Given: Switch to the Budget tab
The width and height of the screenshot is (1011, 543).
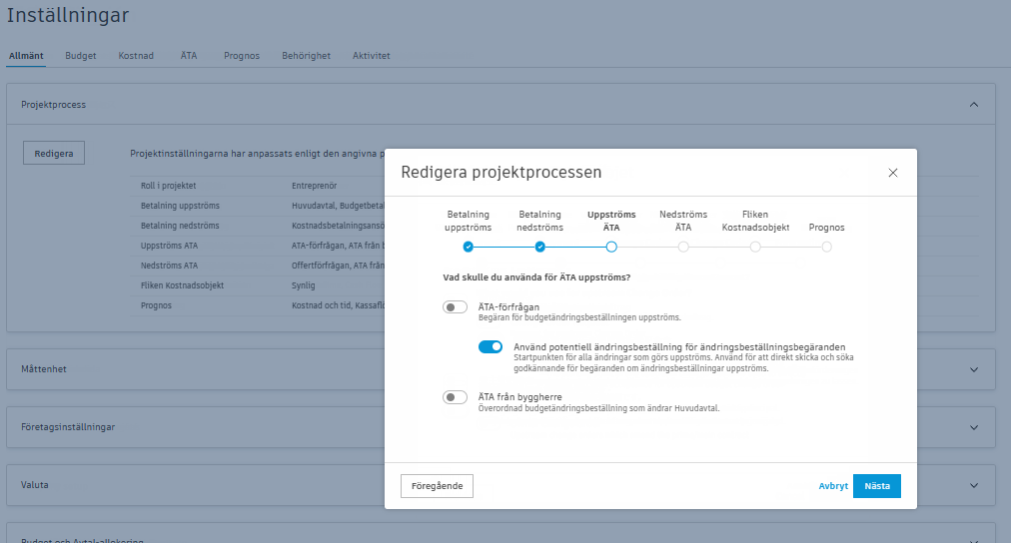Looking at the screenshot, I should tap(81, 55).
